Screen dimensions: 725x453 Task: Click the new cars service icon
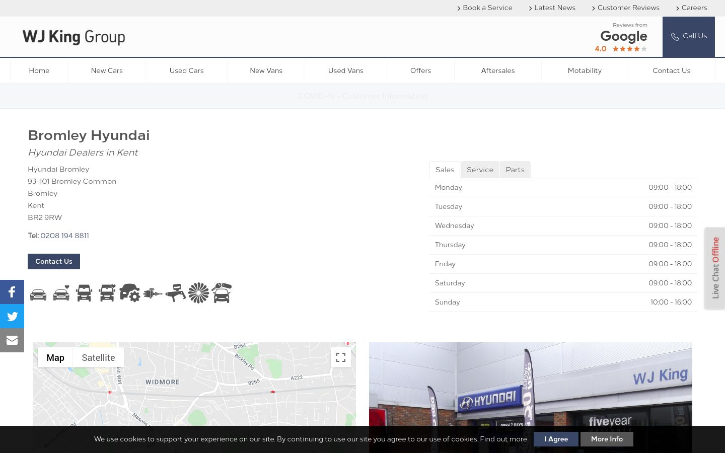pyautogui.click(x=38, y=294)
